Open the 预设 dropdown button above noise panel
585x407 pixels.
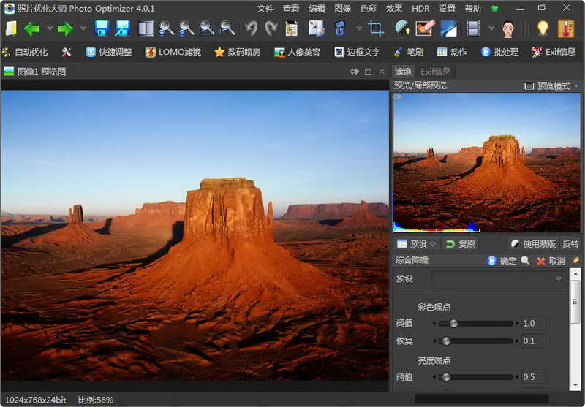click(x=417, y=244)
